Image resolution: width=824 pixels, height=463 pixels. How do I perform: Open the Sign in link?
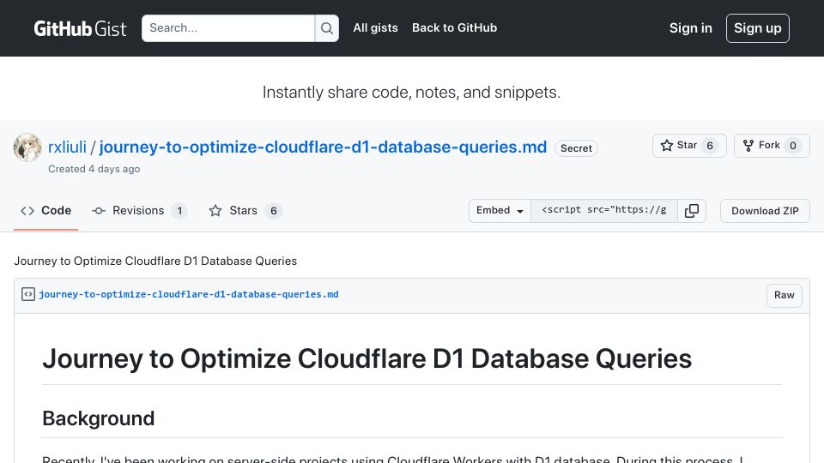click(690, 27)
